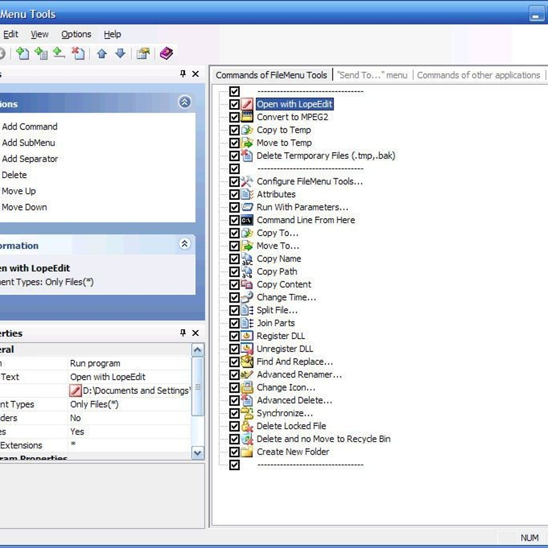Open the Send To menu tab

click(x=372, y=75)
